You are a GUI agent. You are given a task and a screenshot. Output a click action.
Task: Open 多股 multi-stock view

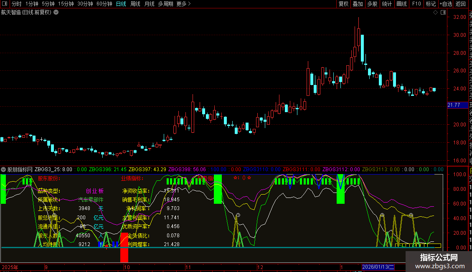pos(372,4)
